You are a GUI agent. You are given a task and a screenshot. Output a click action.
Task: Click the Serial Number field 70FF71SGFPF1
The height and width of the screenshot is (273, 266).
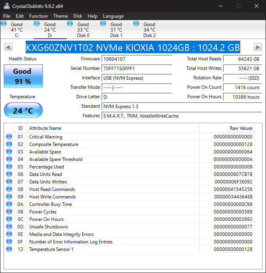click(137, 68)
